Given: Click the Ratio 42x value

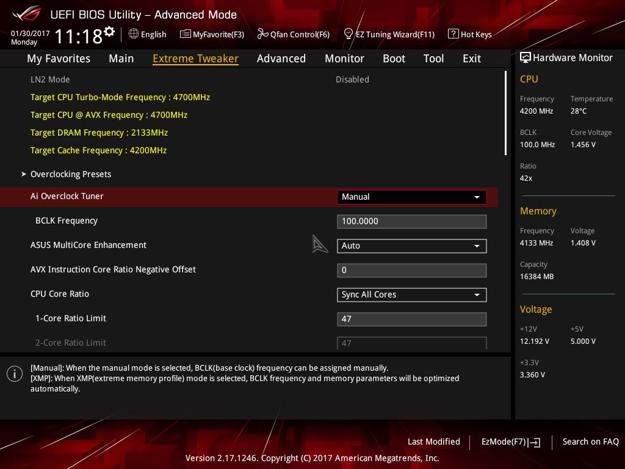Looking at the screenshot, I should (526, 178).
